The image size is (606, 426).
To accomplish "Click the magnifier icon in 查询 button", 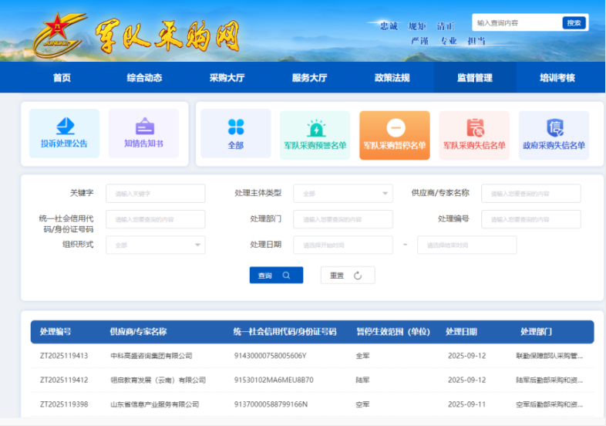I will pos(286,275).
